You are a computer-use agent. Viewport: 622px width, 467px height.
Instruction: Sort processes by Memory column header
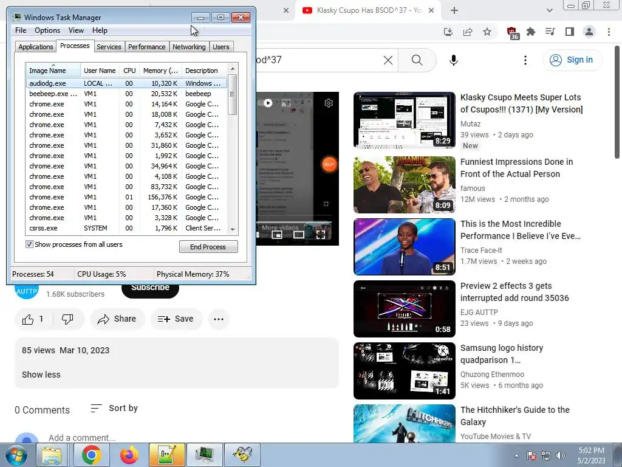click(x=160, y=71)
